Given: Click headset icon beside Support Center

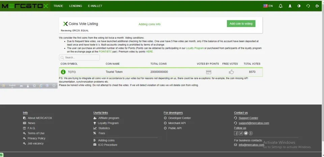Looking at the screenshot, I should [235, 118].
